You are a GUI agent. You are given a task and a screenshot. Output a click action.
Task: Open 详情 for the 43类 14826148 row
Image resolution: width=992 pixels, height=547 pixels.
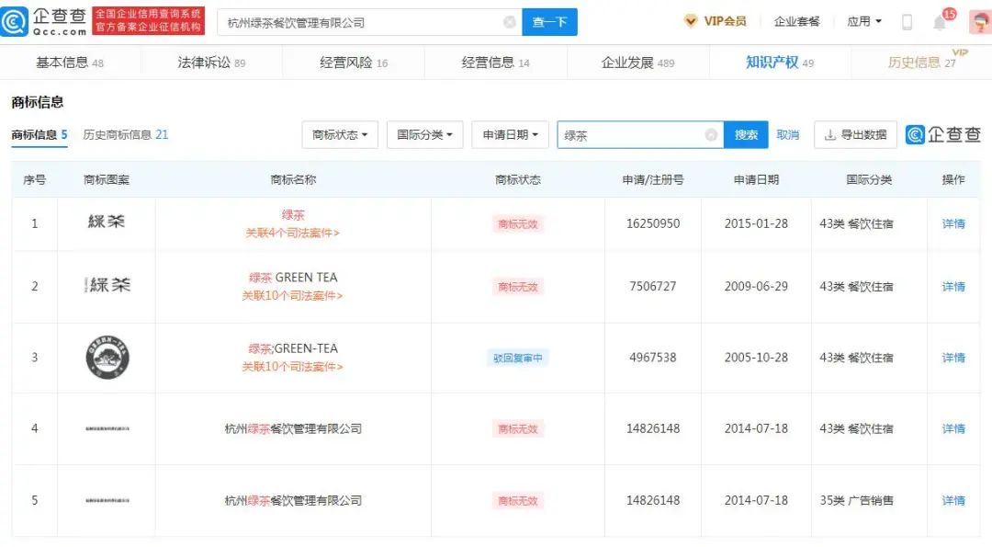pyautogui.click(x=953, y=428)
